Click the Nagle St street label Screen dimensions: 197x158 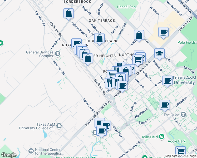coord(87,10)
